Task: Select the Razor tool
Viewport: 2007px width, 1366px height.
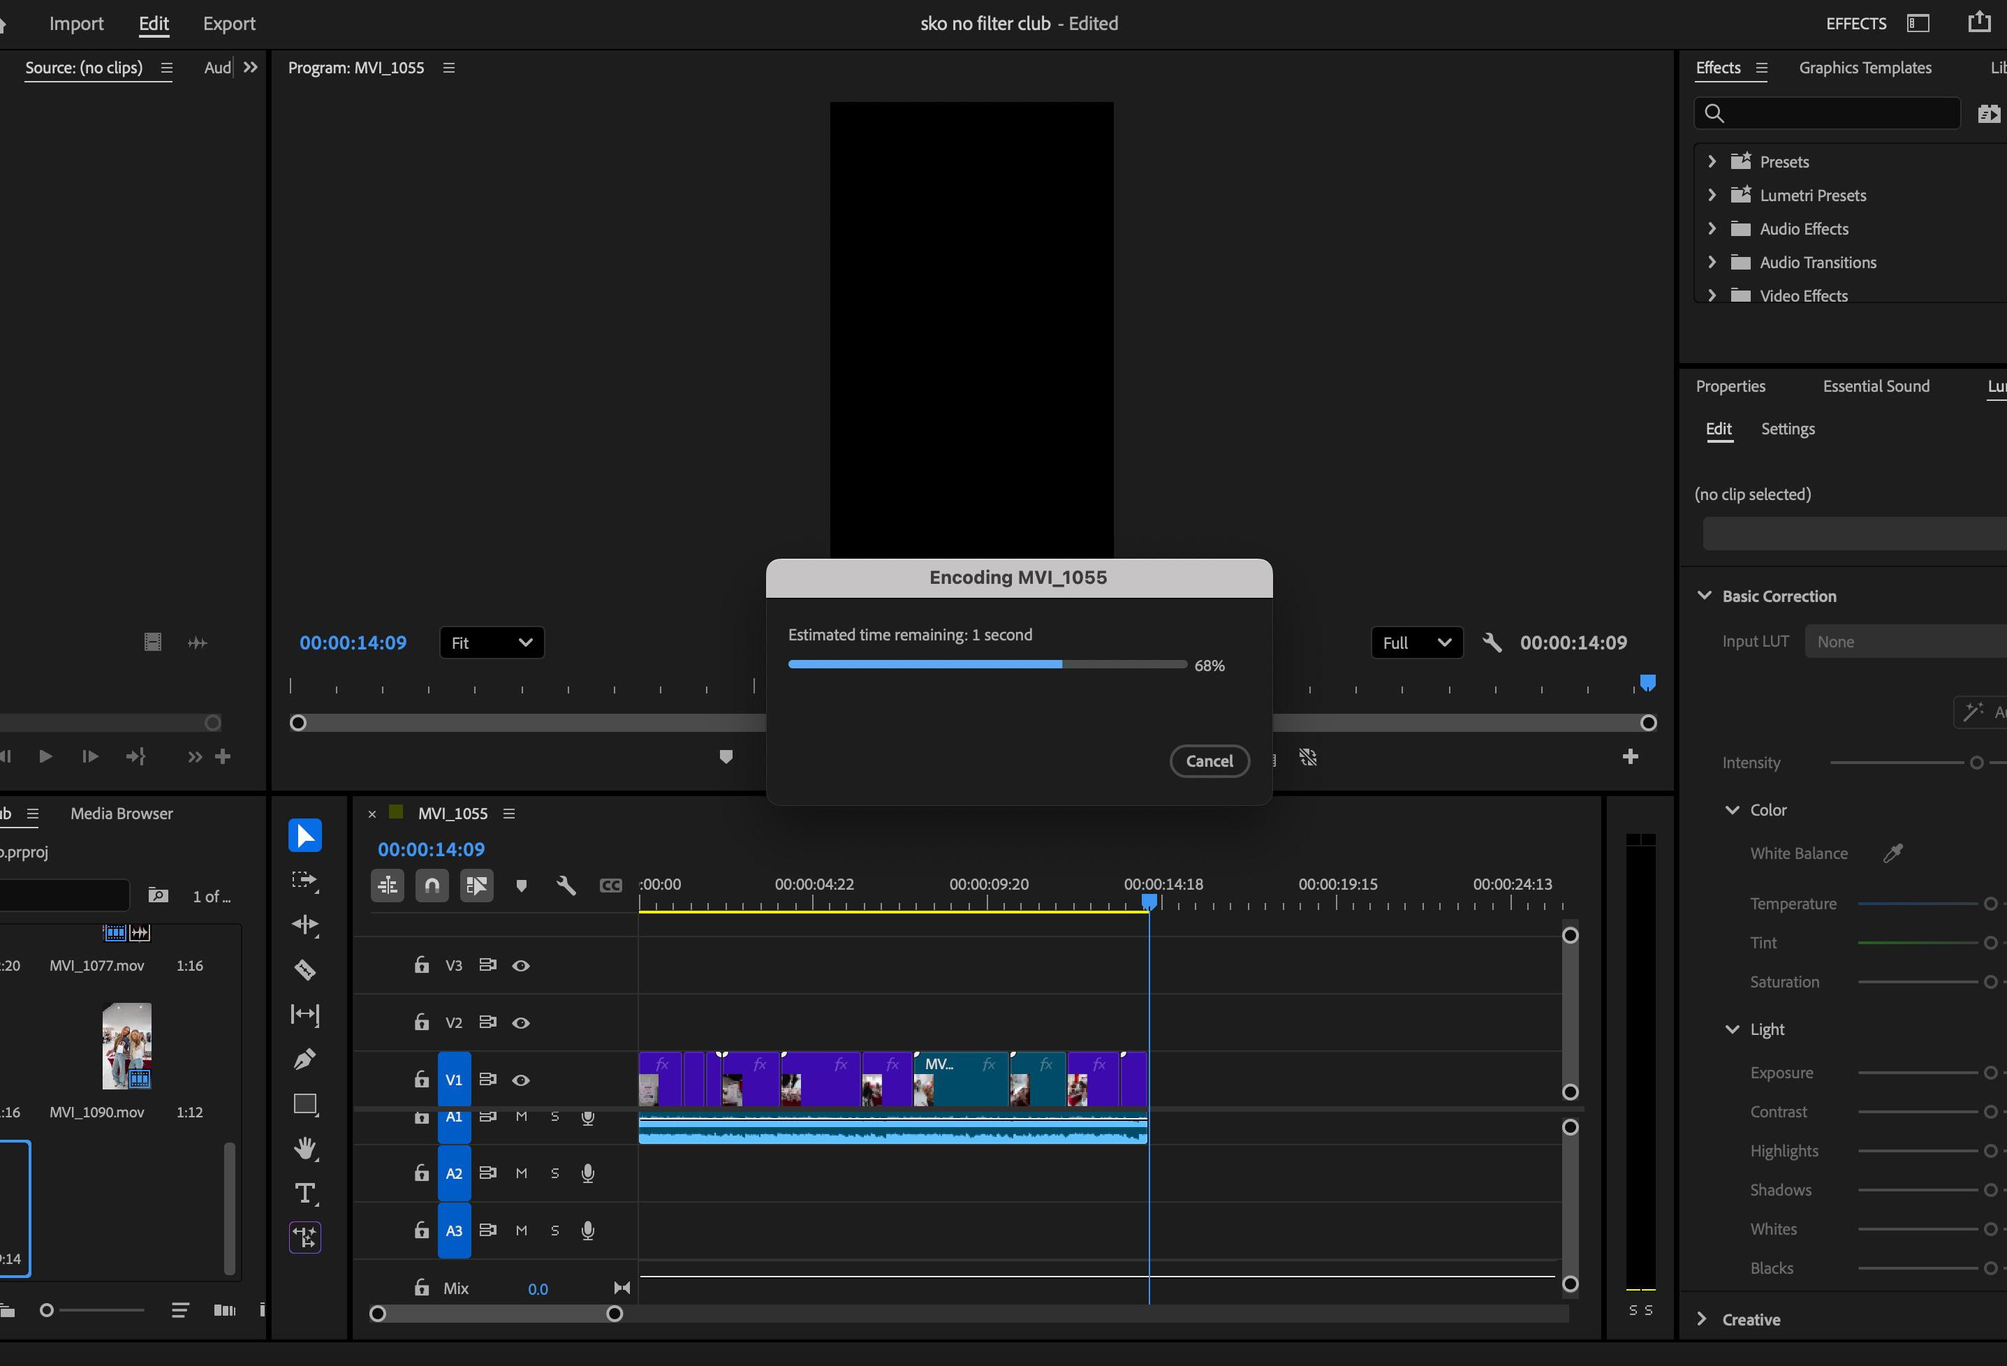Action: [x=305, y=969]
